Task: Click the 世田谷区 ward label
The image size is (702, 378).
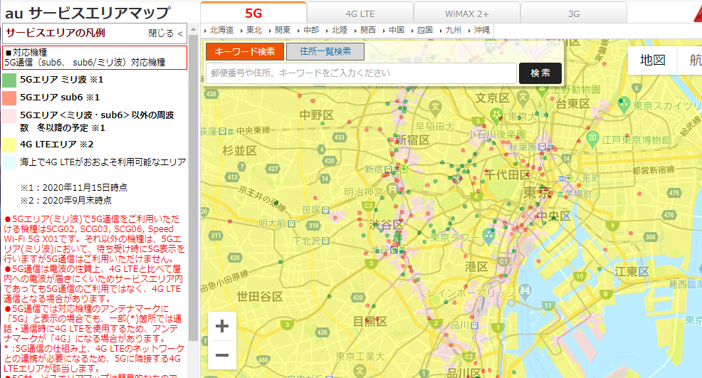Action: click(x=260, y=296)
